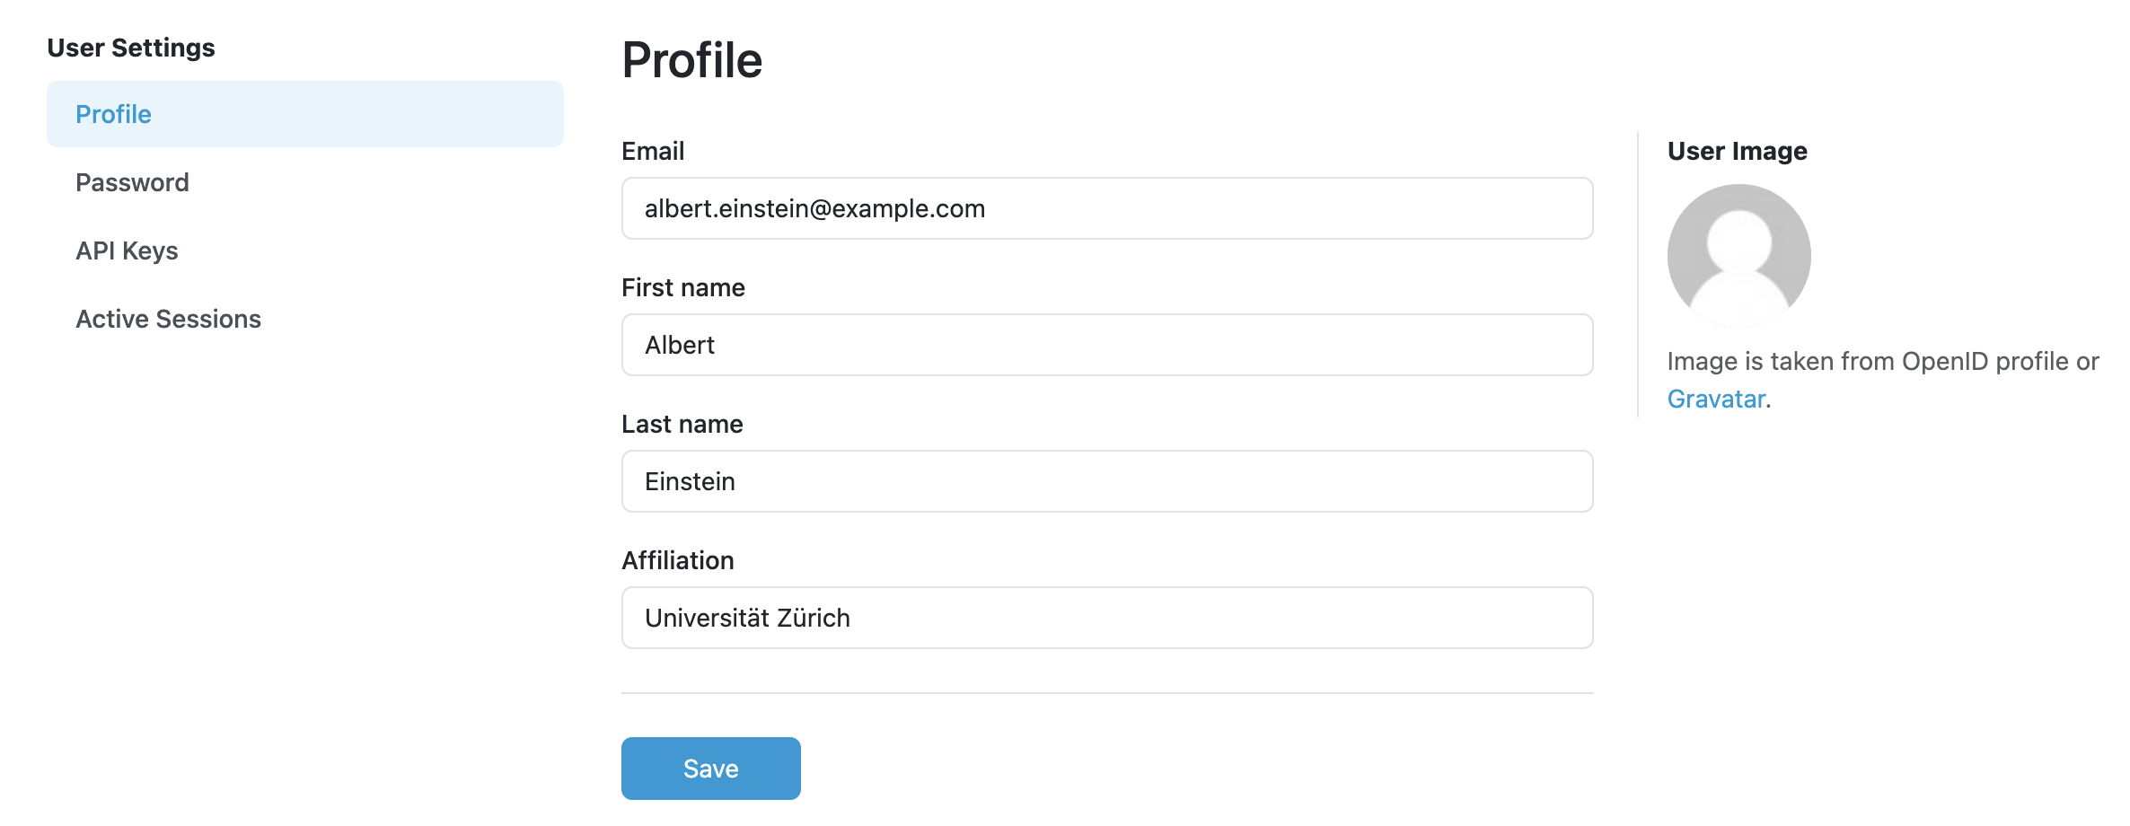Viewport: 2130px width, 826px height.
Task: Select the Last name field with Einstein
Action: click(x=1107, y=481)
